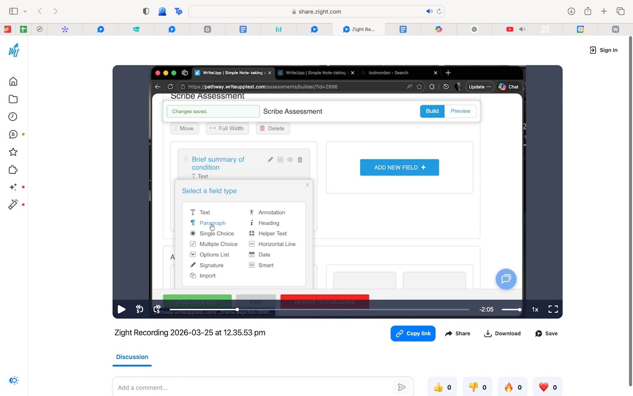Screen dimensions: 633x396
Task: Open the folder collections icon in sidebar
Action: (13, 99)
